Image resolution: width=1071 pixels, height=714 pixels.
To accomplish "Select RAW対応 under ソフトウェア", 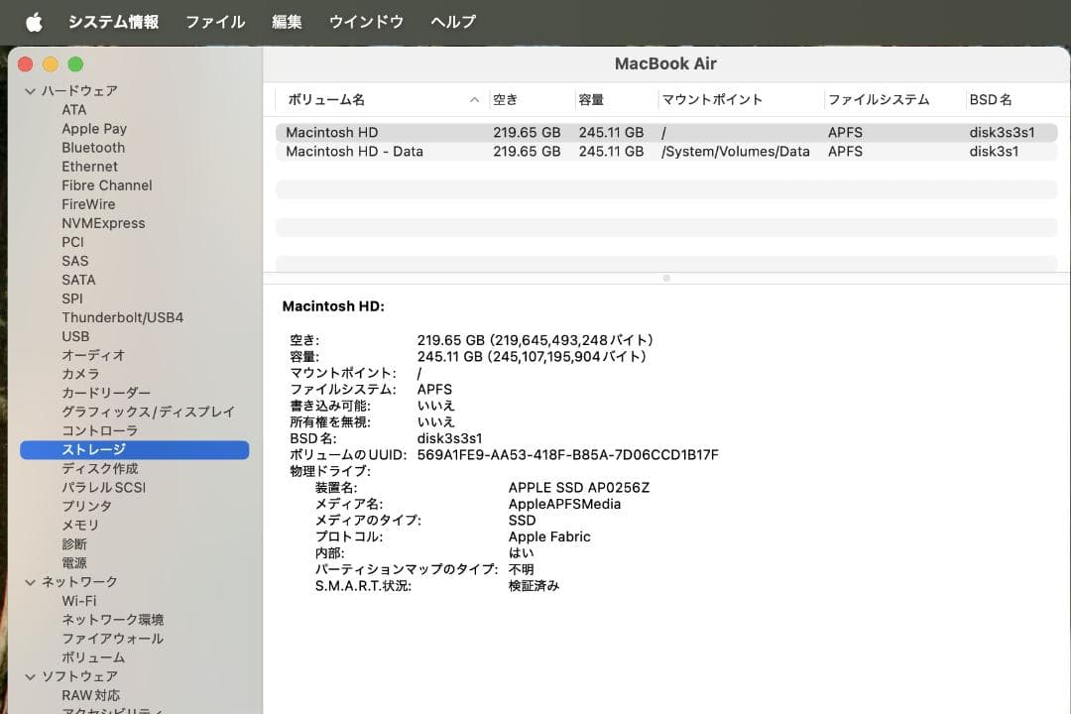I will click(x=91, y=695).
